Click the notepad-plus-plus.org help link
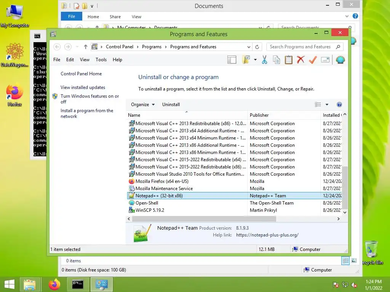 point(267,235)
